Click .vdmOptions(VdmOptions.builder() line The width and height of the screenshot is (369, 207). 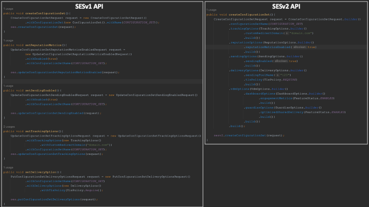(258, 89)
